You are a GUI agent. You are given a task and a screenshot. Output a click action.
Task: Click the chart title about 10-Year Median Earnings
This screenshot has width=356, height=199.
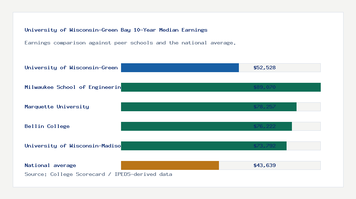(116, 30)
